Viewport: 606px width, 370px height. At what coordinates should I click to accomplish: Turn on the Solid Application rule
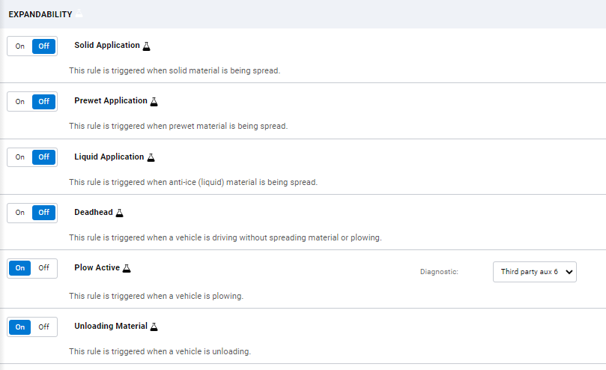pyautogui.click(x=20, y=46)
